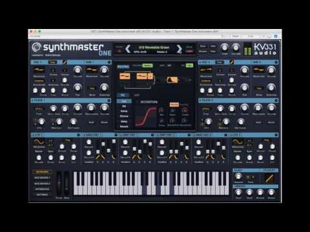Open the FILTER 2 type selector
This screenshot has width=310, height=232.
pos(206,109)
